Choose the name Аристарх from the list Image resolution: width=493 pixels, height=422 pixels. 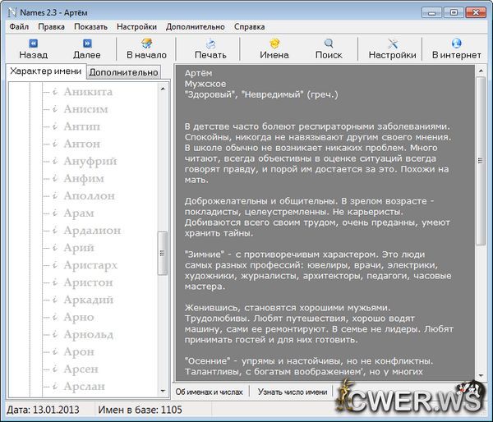pos(90,265)
